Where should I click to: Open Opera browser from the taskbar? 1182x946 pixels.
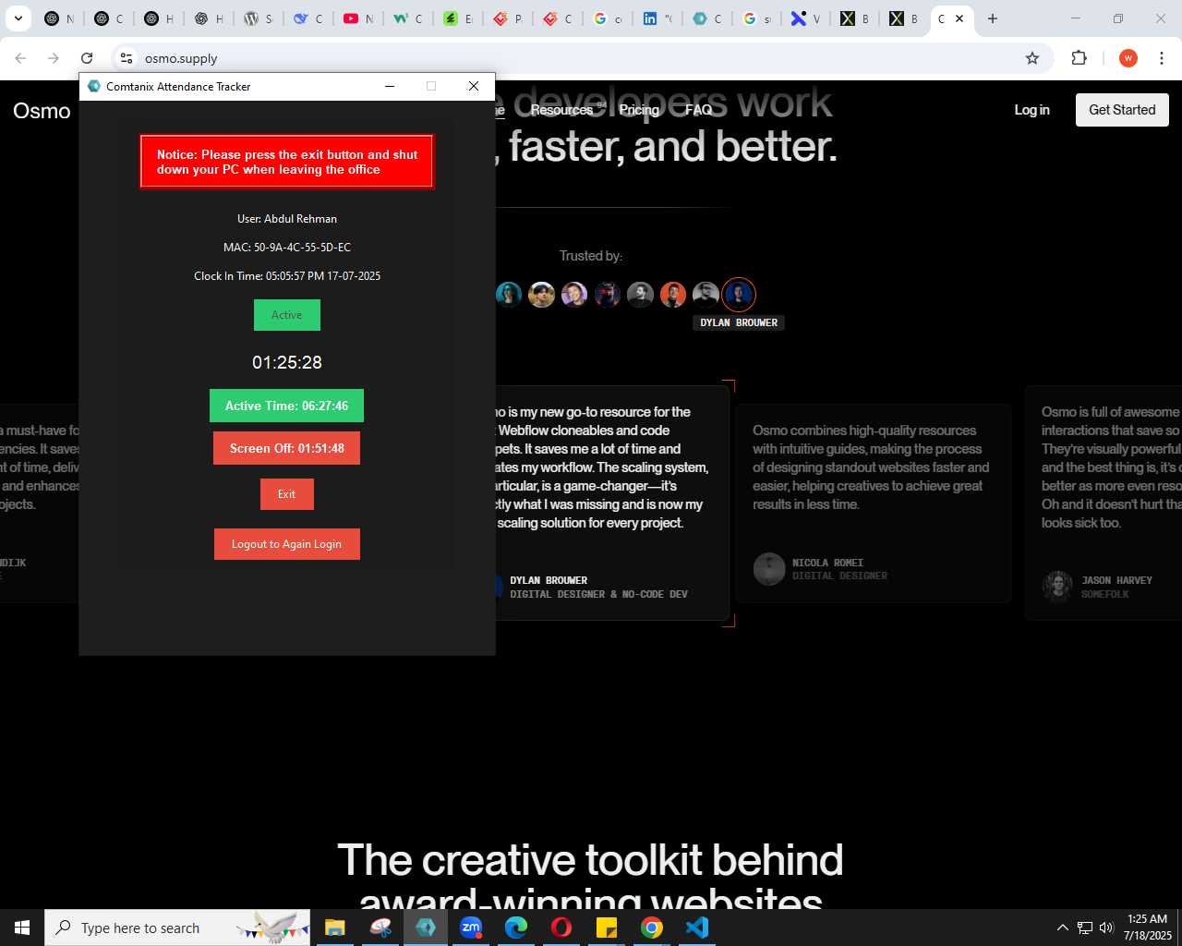561,928
